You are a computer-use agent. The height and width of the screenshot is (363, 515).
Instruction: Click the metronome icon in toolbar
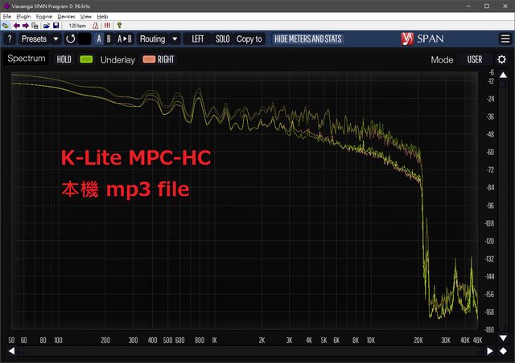96,26
